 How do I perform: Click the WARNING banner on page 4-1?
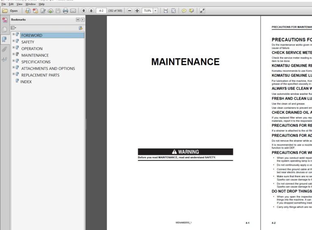pyautogui.click(x=185, y=152)
